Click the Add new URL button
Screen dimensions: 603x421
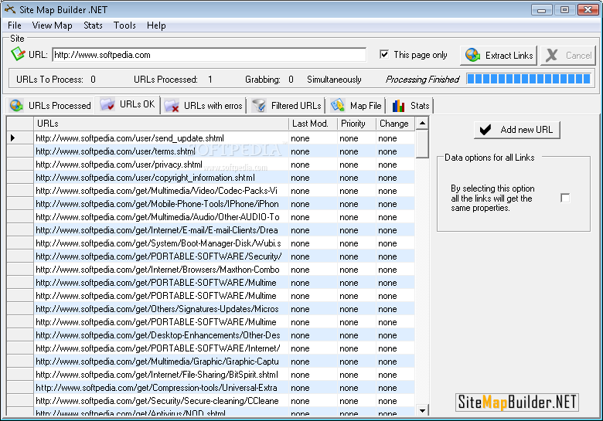(x=517, y=130)
